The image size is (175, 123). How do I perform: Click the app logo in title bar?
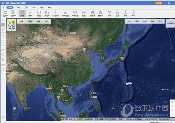click(x=3, y=3)
